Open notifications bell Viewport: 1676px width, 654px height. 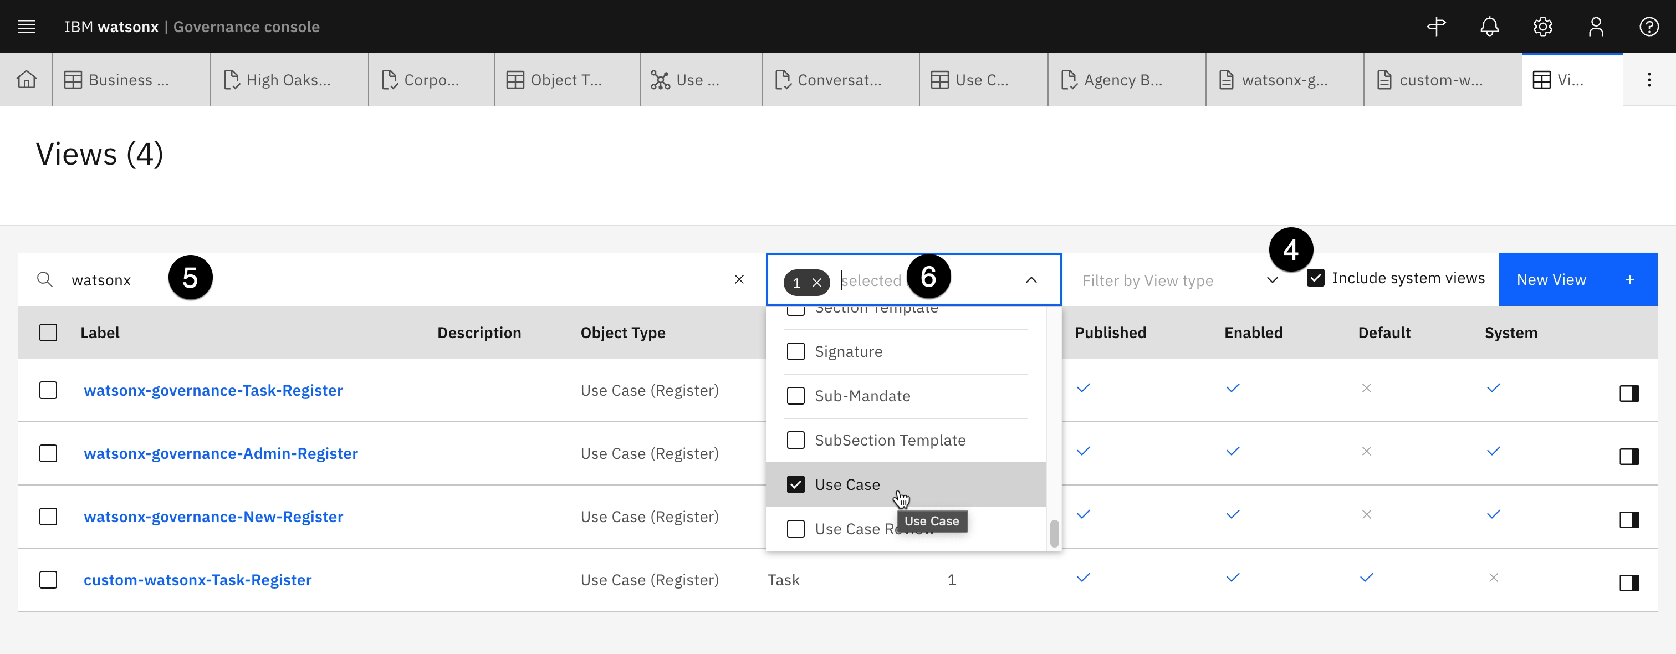pyautogui.click(x=1489, y=27)
